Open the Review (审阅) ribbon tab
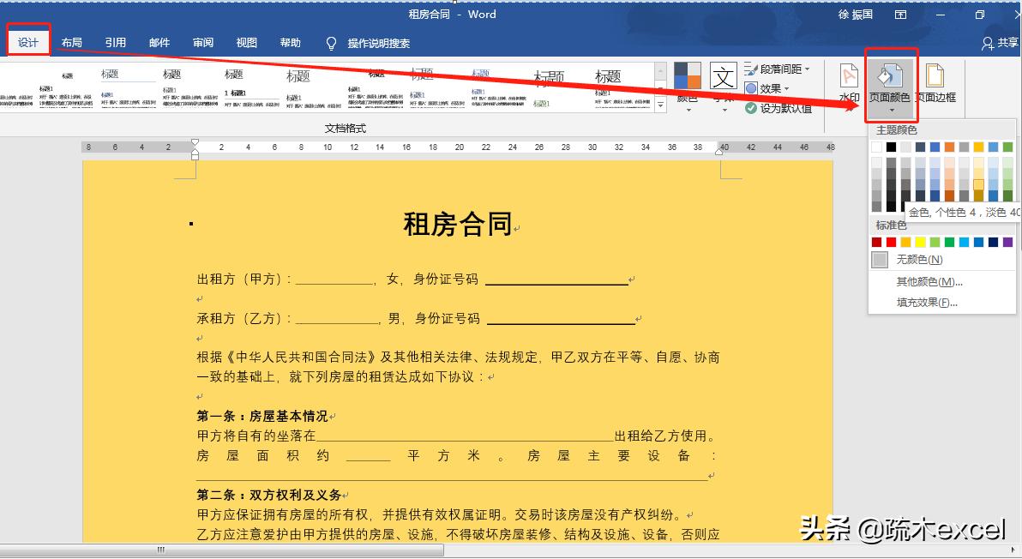The width and height of the screenshot is (1022, 559). pyautogui.click(x=202, y=42)
